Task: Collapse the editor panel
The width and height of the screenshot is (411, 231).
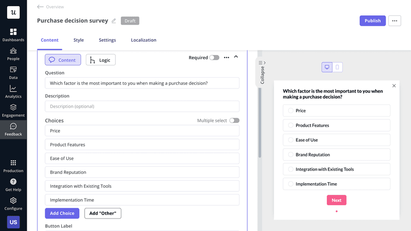Action: point(262,72)
